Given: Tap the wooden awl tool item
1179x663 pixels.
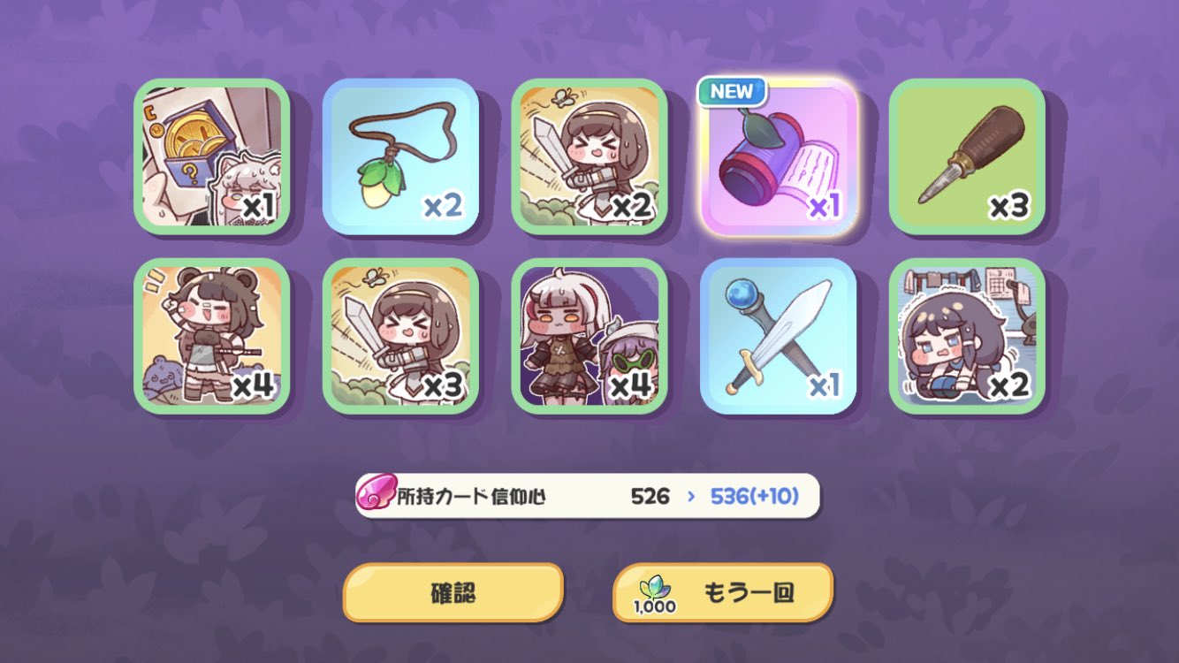Looking at the screenshot, I should pos(967,156).
